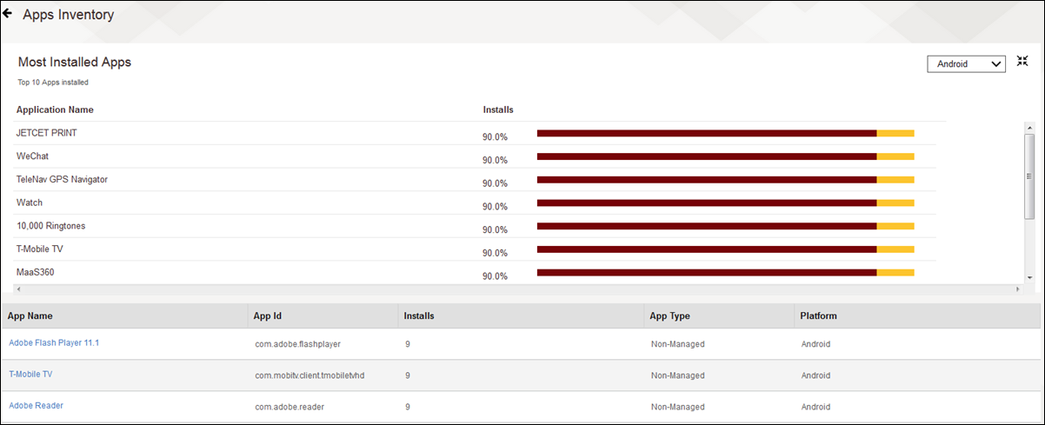The image size is (1045, 425).
Task: Select T-Mobile TV in the chart list
Action: (40, 249)
